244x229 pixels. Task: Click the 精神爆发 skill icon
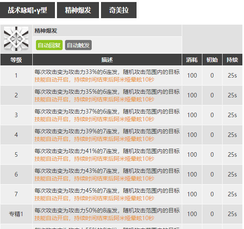(x=16, y=39)
